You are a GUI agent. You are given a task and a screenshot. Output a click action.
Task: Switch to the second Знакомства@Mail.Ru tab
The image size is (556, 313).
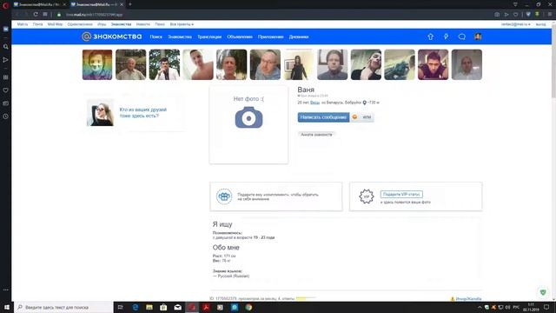pyautogui.click(x=96, y=4)
